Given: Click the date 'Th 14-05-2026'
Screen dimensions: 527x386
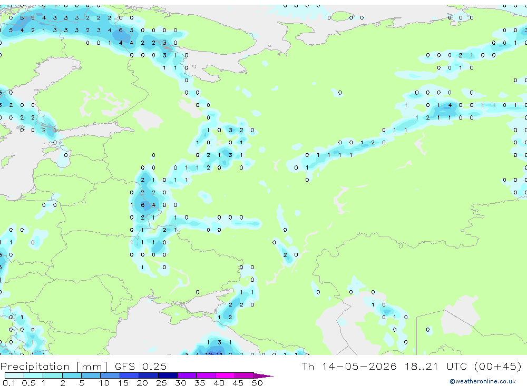Looking at the screenshot, I should tap(349, 366).
